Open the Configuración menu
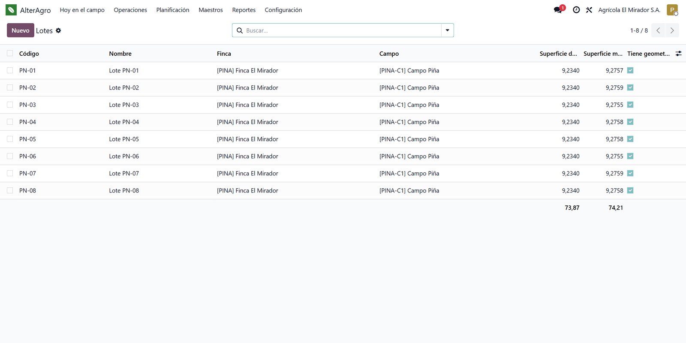The width and height of the screenshot is (686, 343). [x=283, y=10]
